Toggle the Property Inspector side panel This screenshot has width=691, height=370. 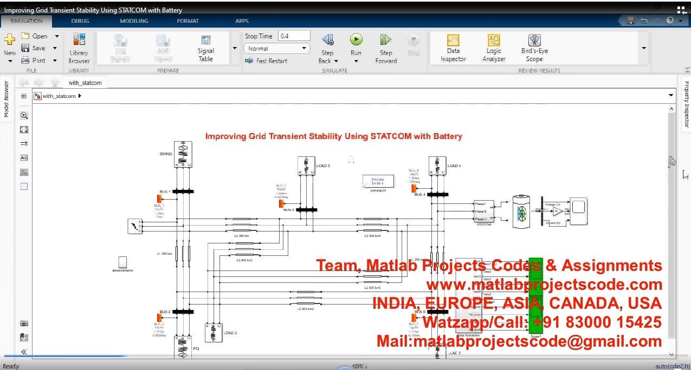point(686,104)
